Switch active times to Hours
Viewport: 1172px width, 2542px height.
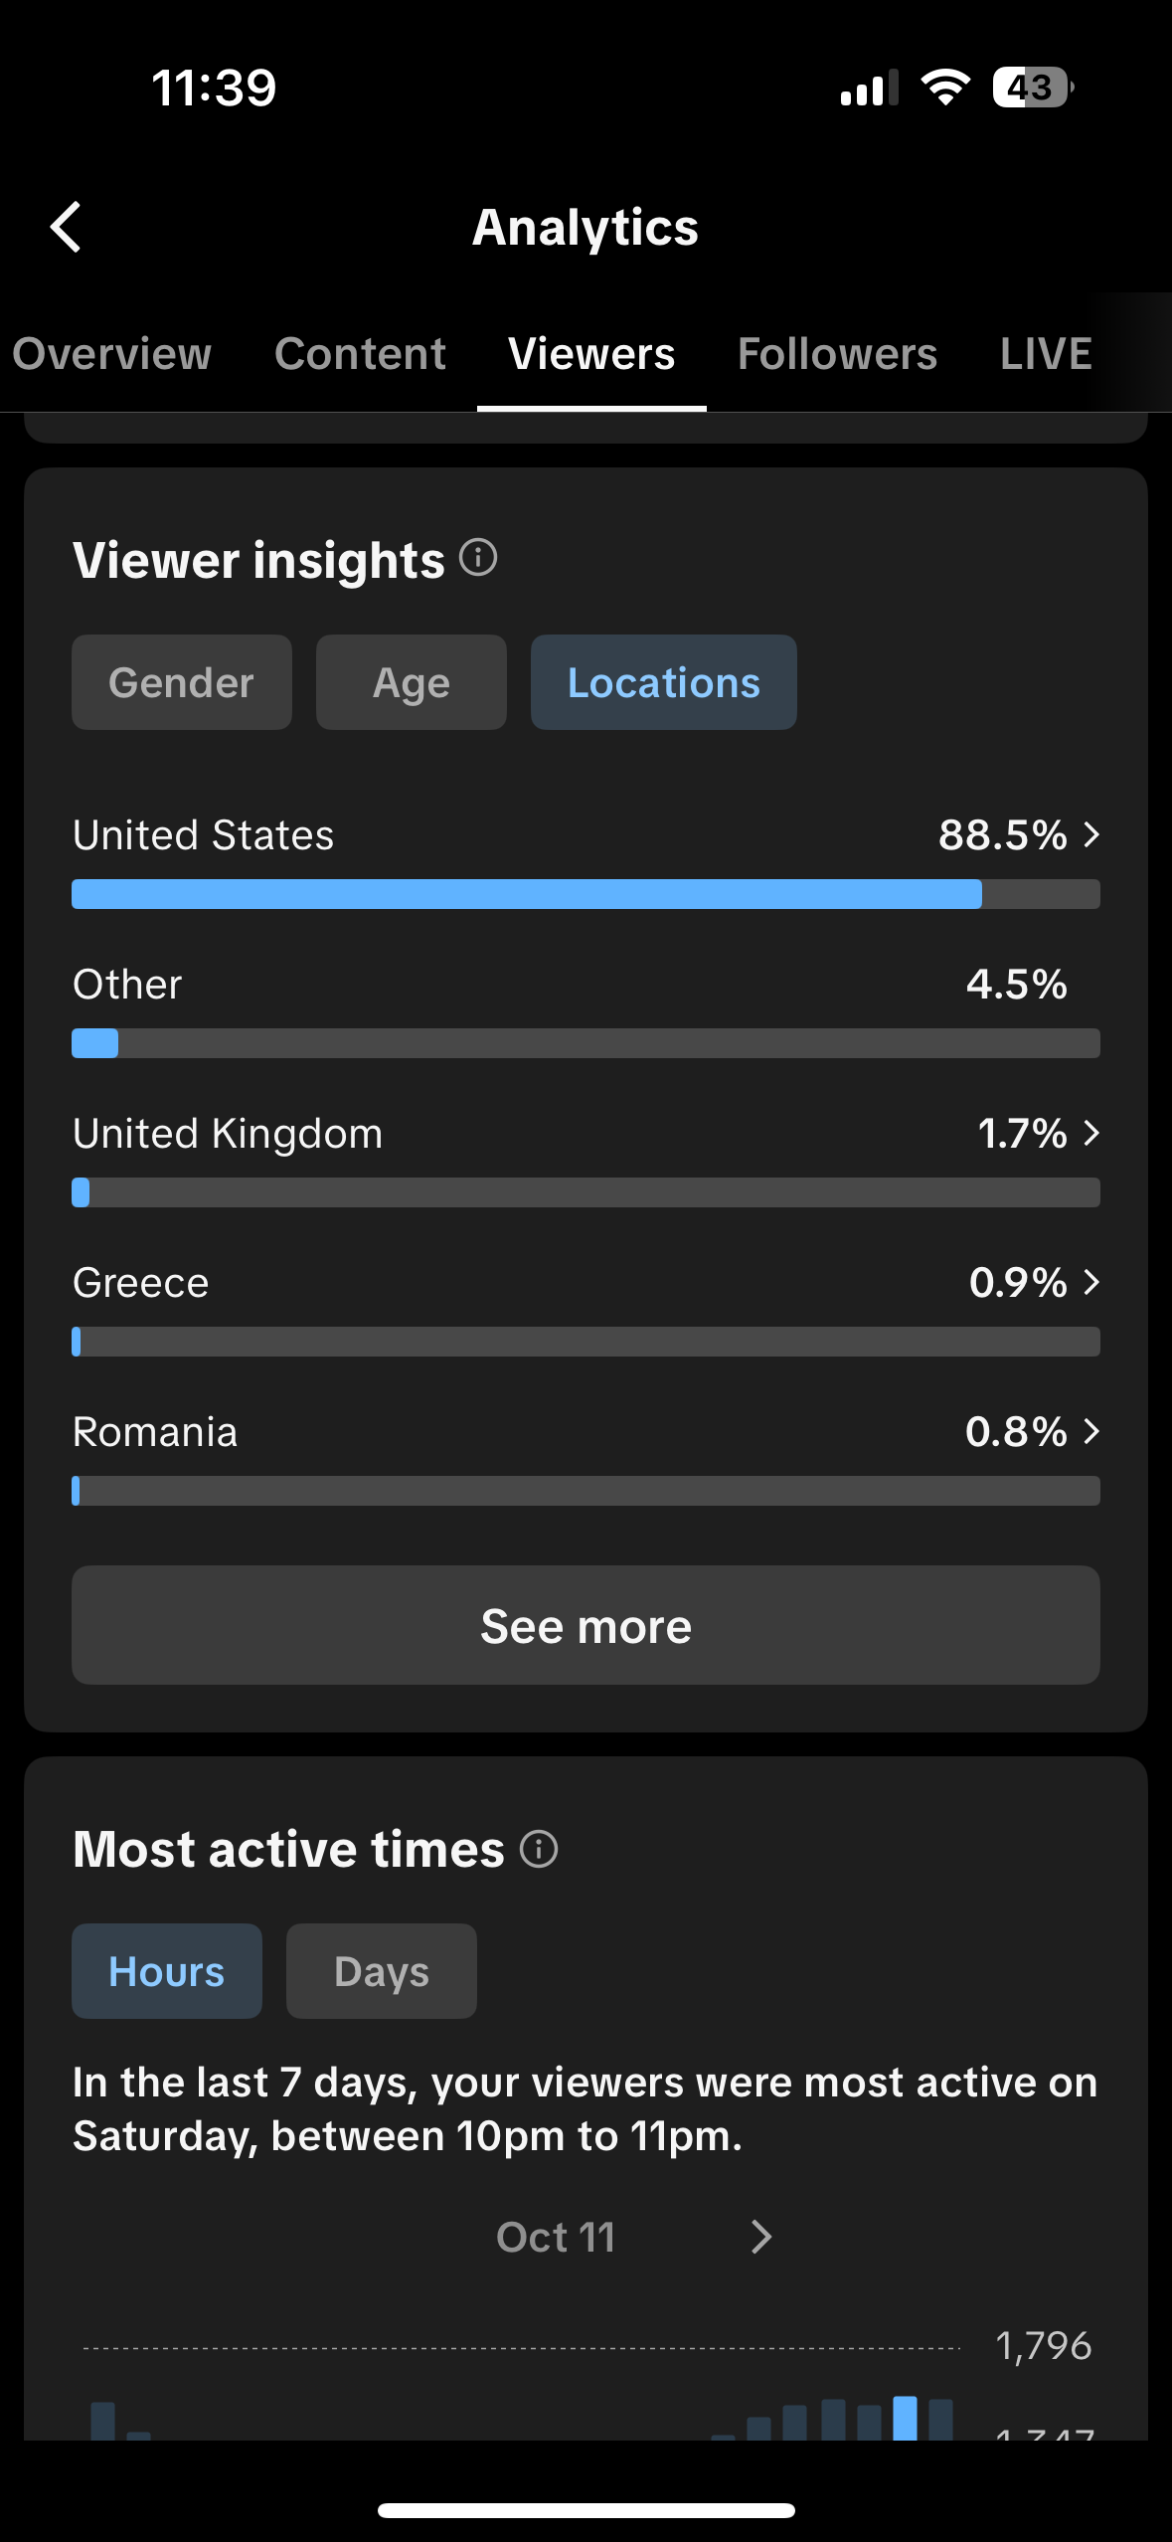167,1971
